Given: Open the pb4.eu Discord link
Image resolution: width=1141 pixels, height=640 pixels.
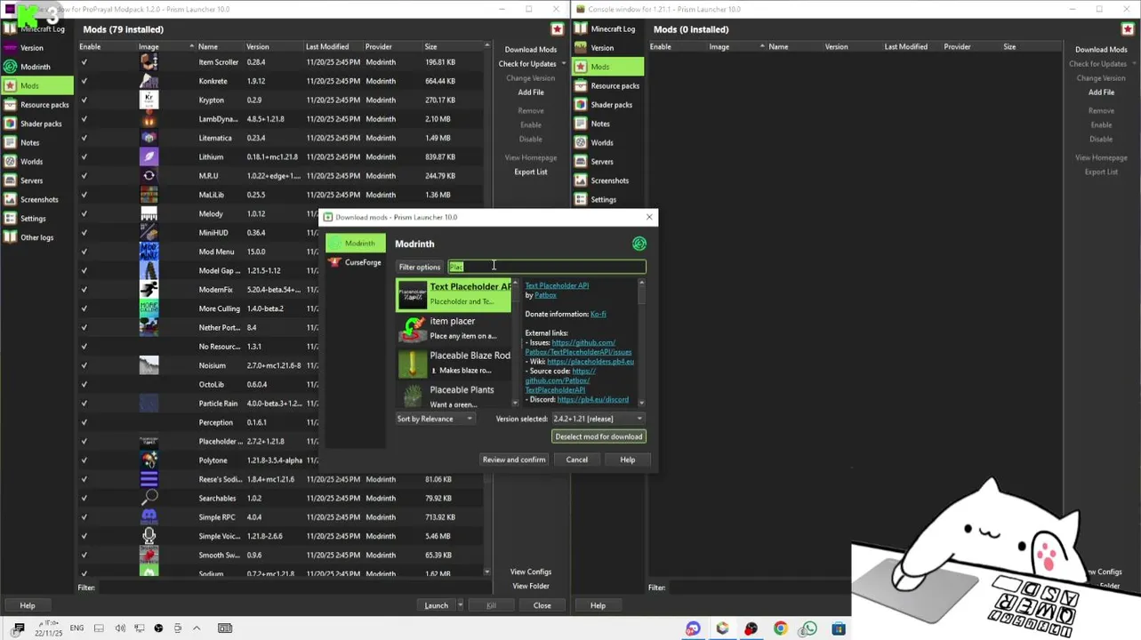Looking at the screenshot, I should 592,399.
